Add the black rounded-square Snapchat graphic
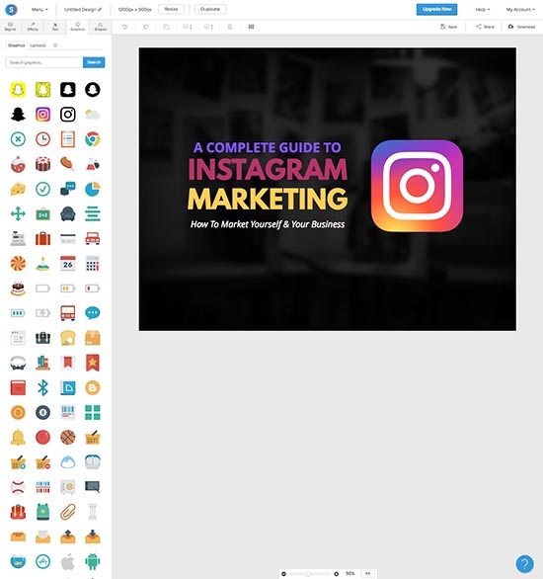Viewport: 543px width, 579px height. [68, 89]
